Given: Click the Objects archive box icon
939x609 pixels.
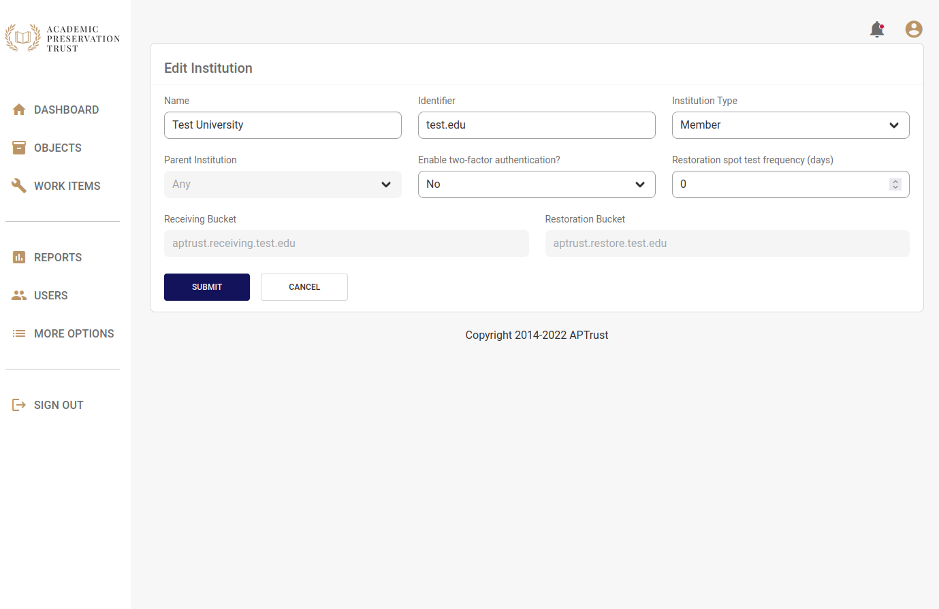Looking at the screenshot, I should coord(19,148).
